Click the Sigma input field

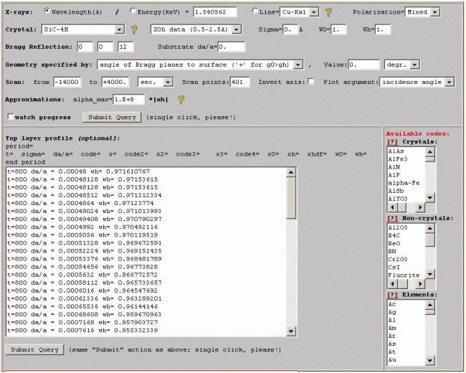290,29
